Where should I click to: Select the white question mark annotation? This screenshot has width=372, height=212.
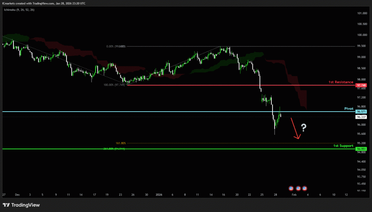click(x=304, y=127)
